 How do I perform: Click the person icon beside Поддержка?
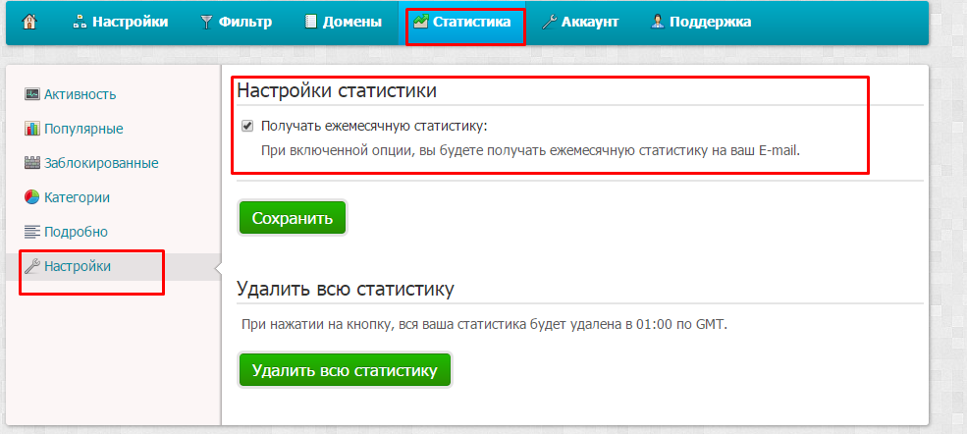pos(658,23)
